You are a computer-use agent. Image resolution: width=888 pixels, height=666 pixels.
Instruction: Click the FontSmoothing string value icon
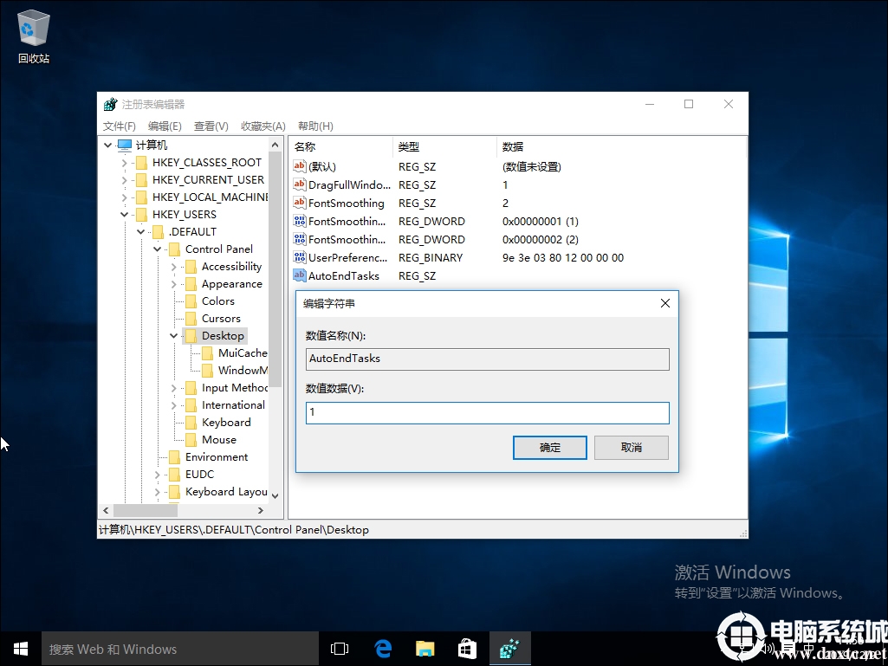tap(300, 203)
